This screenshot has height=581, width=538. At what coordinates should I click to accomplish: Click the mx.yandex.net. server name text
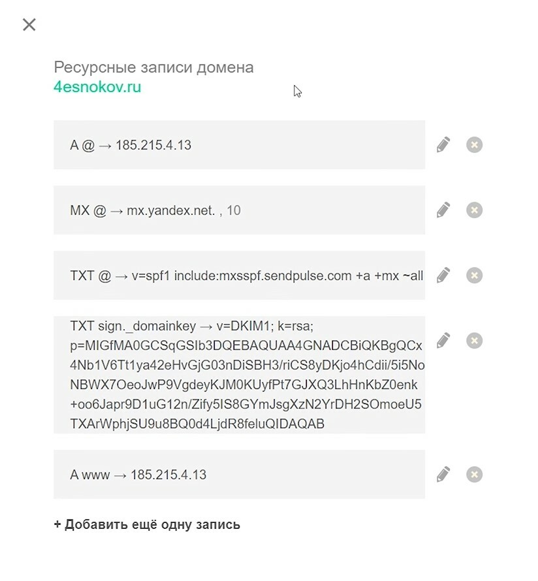tap(171, 210)
